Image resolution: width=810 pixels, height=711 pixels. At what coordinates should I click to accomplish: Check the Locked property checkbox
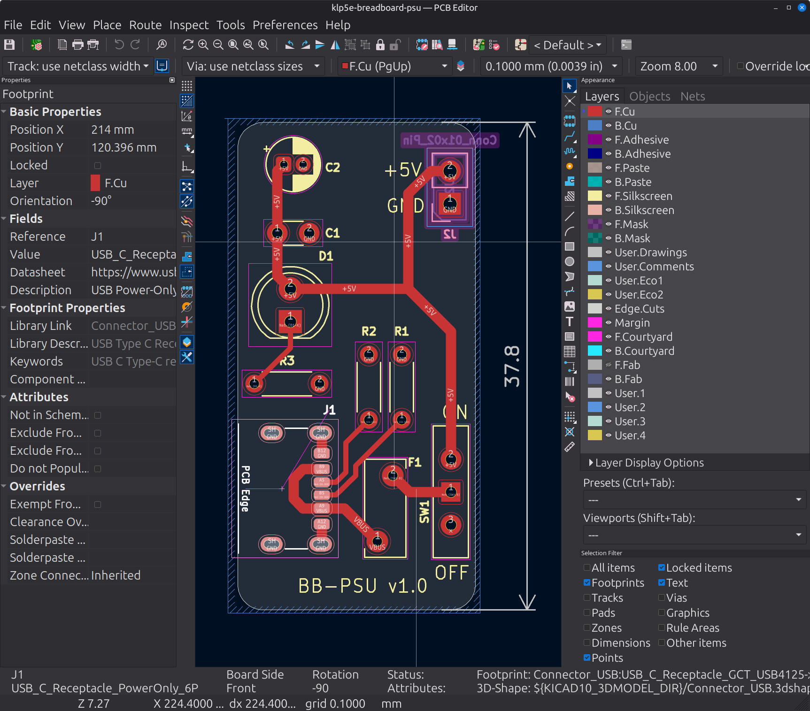(98, 165)
